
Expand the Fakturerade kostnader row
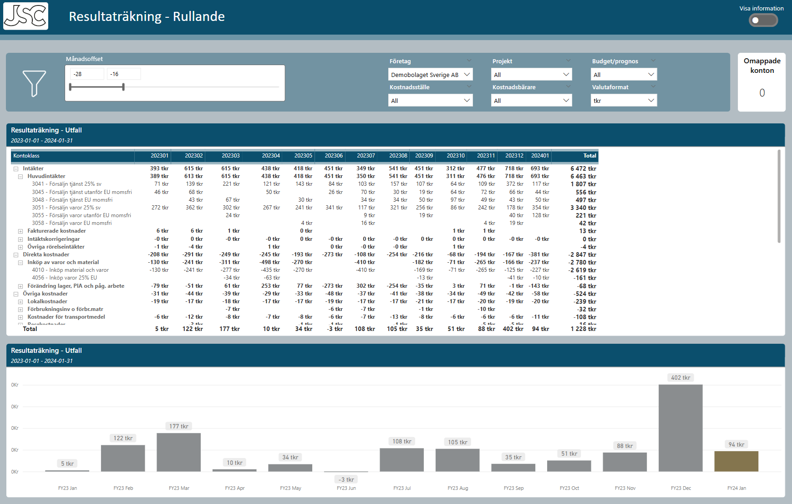20,231
